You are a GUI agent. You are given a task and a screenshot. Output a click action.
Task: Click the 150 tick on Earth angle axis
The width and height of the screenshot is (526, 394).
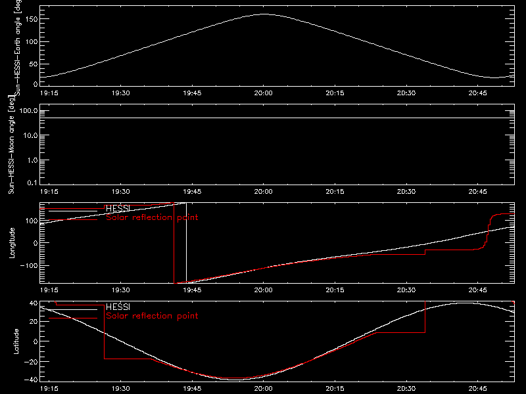(x=32, y=19)
